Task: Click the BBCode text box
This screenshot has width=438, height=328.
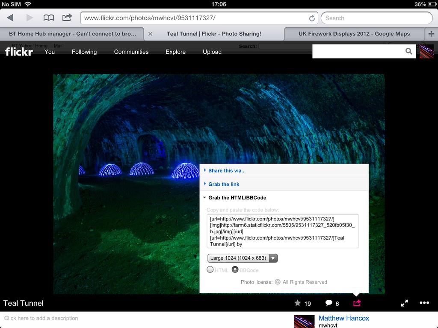Action: point(282,231)
